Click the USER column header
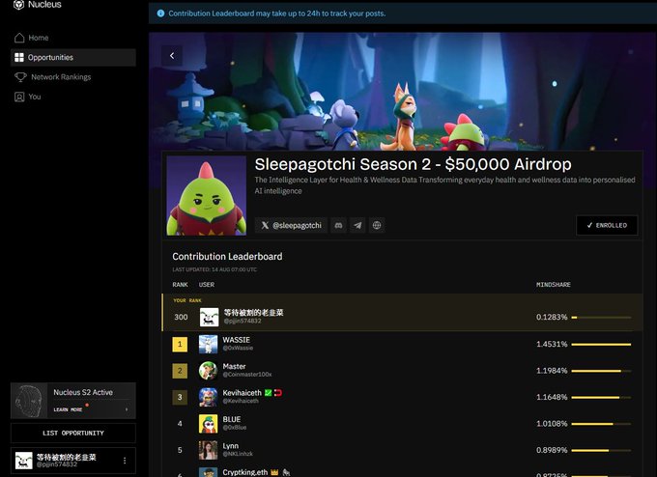 click(207, 285)
